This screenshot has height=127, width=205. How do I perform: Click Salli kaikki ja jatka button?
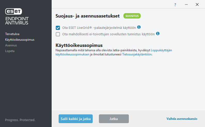pos(76,119)
